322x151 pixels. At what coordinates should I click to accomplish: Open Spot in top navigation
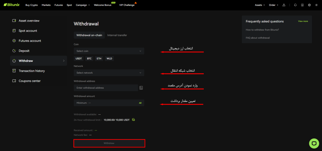pos(69,5)
